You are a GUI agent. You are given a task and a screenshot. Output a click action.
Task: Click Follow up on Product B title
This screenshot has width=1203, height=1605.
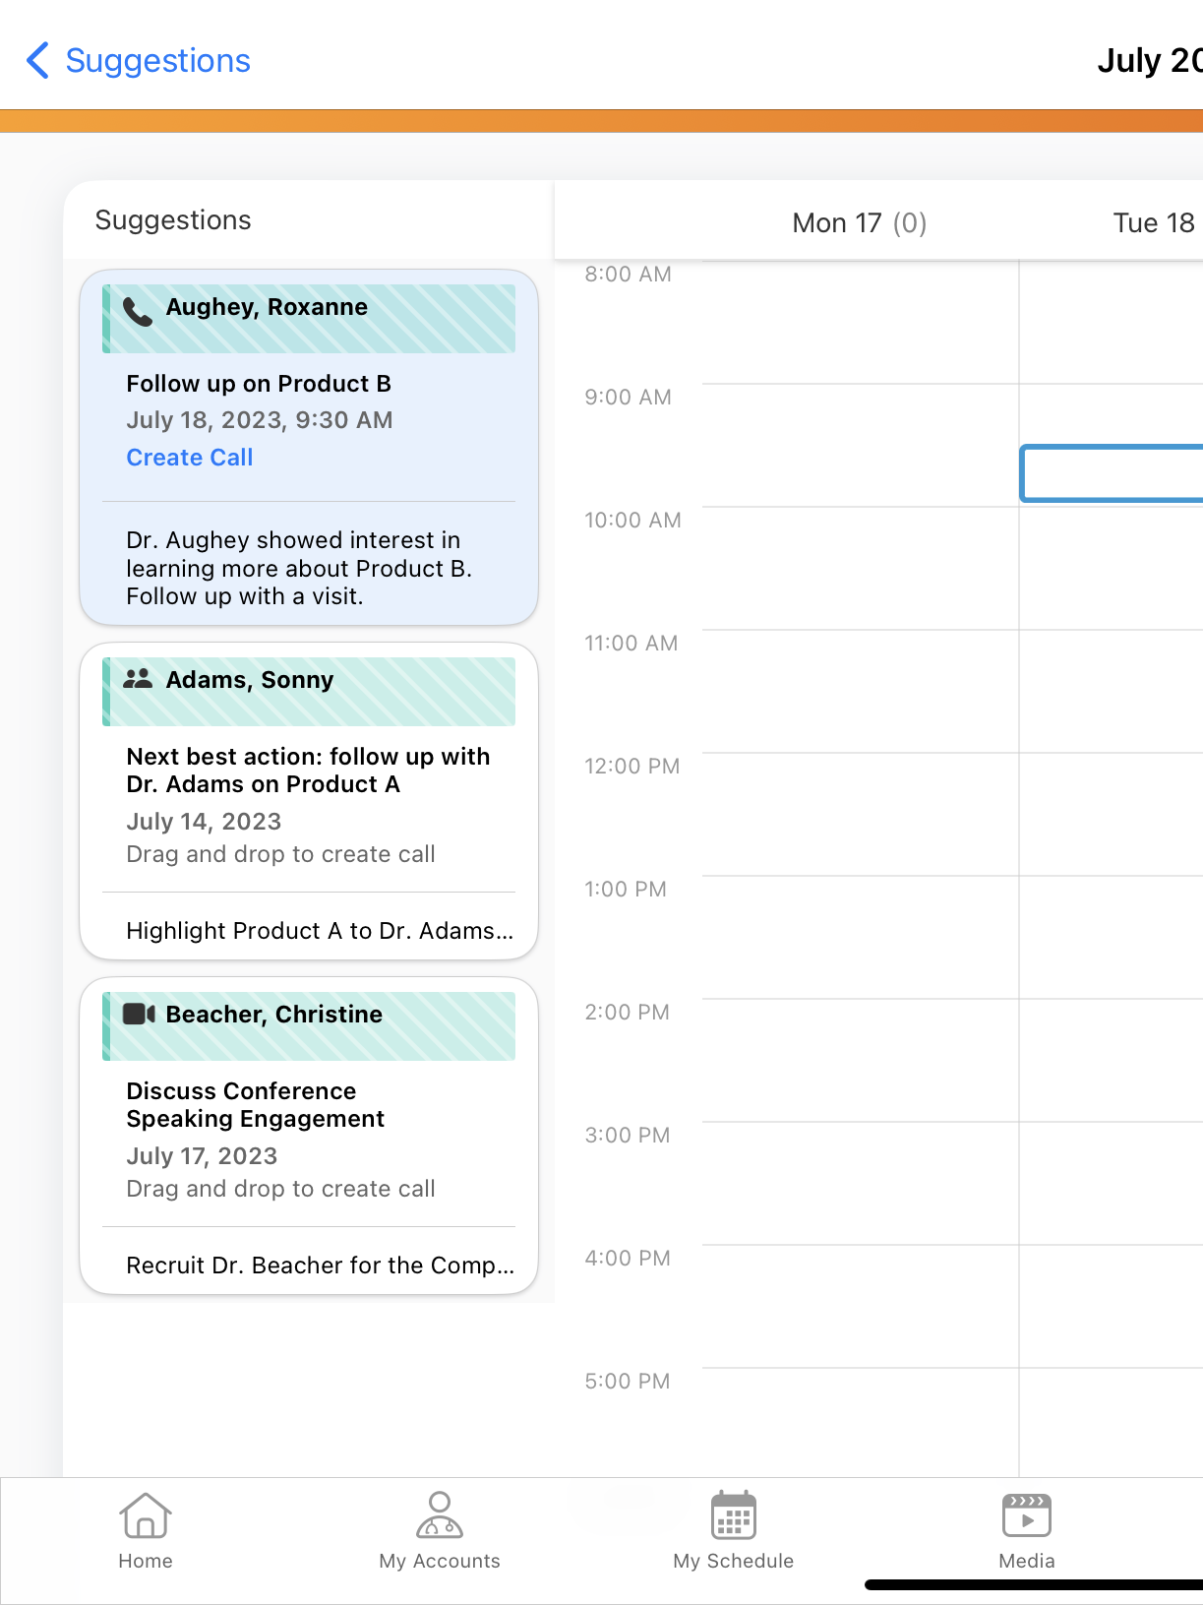pos(259,384)
